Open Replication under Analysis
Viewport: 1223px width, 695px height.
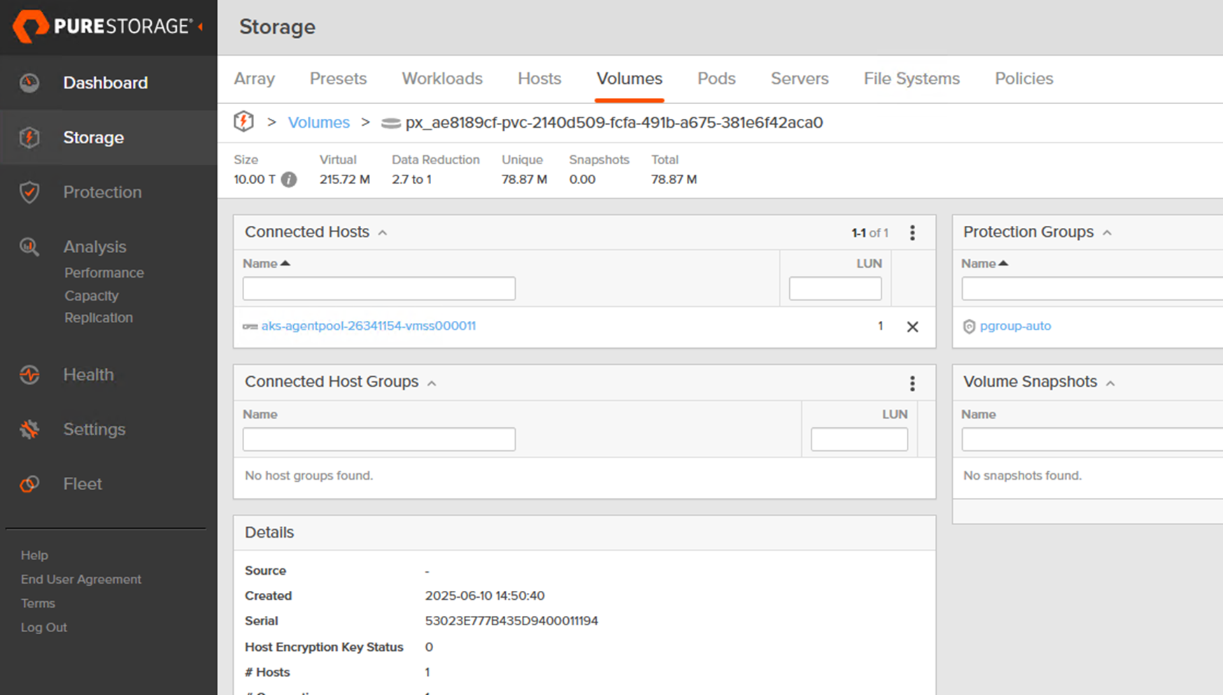pyautogui.click(x=99, y=317)
